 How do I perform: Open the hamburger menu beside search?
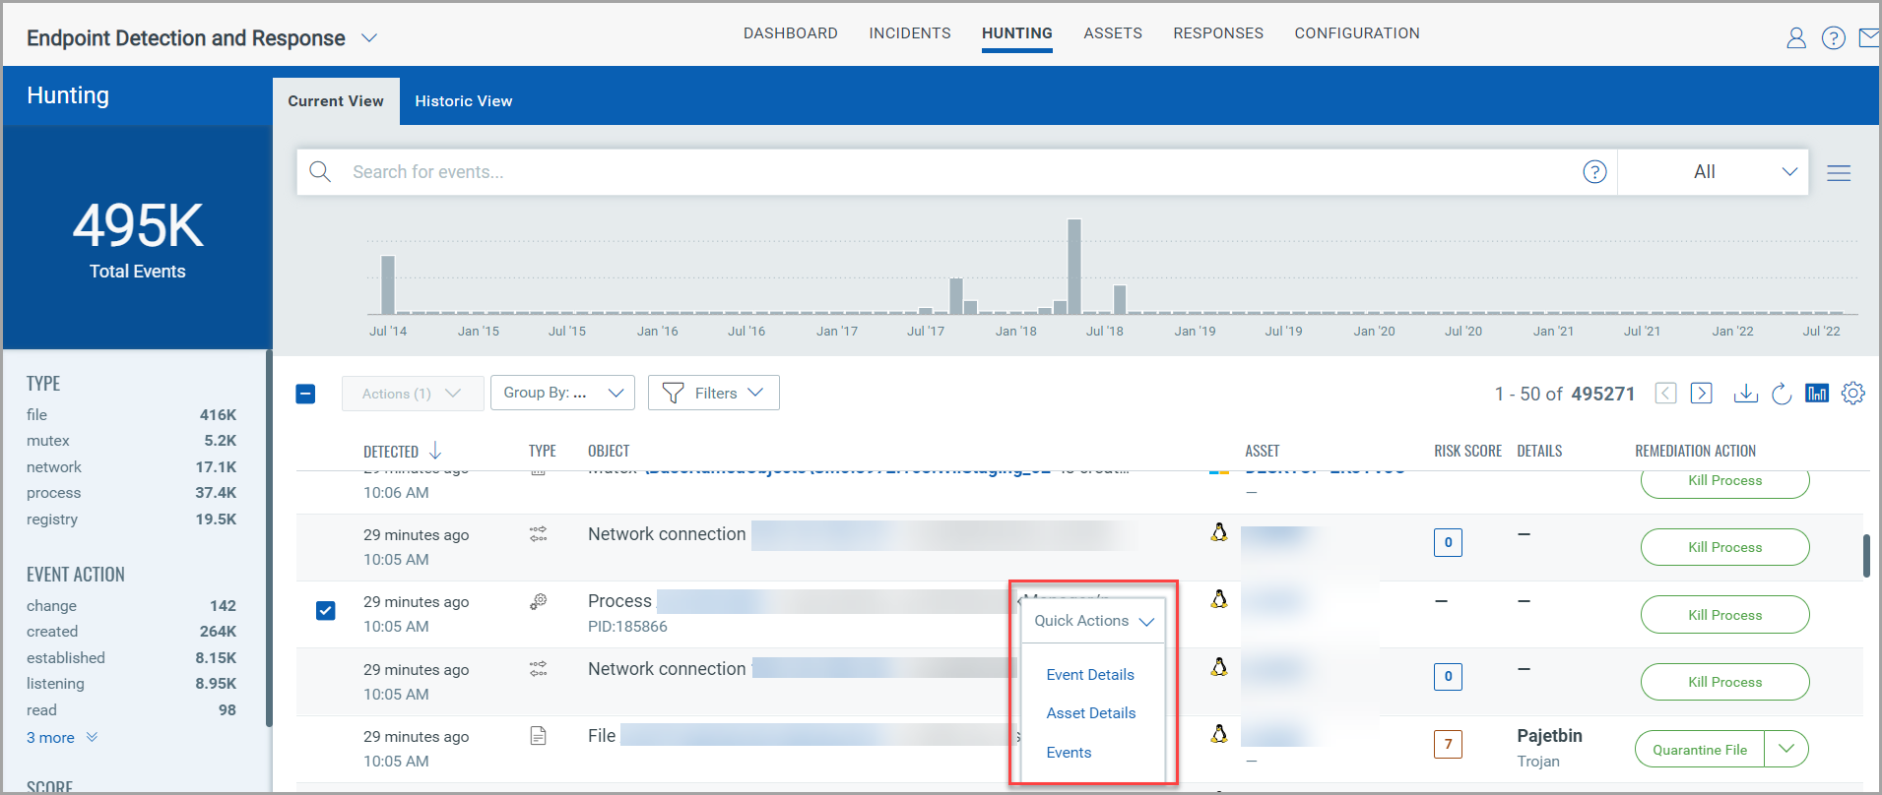point(1839,173)
